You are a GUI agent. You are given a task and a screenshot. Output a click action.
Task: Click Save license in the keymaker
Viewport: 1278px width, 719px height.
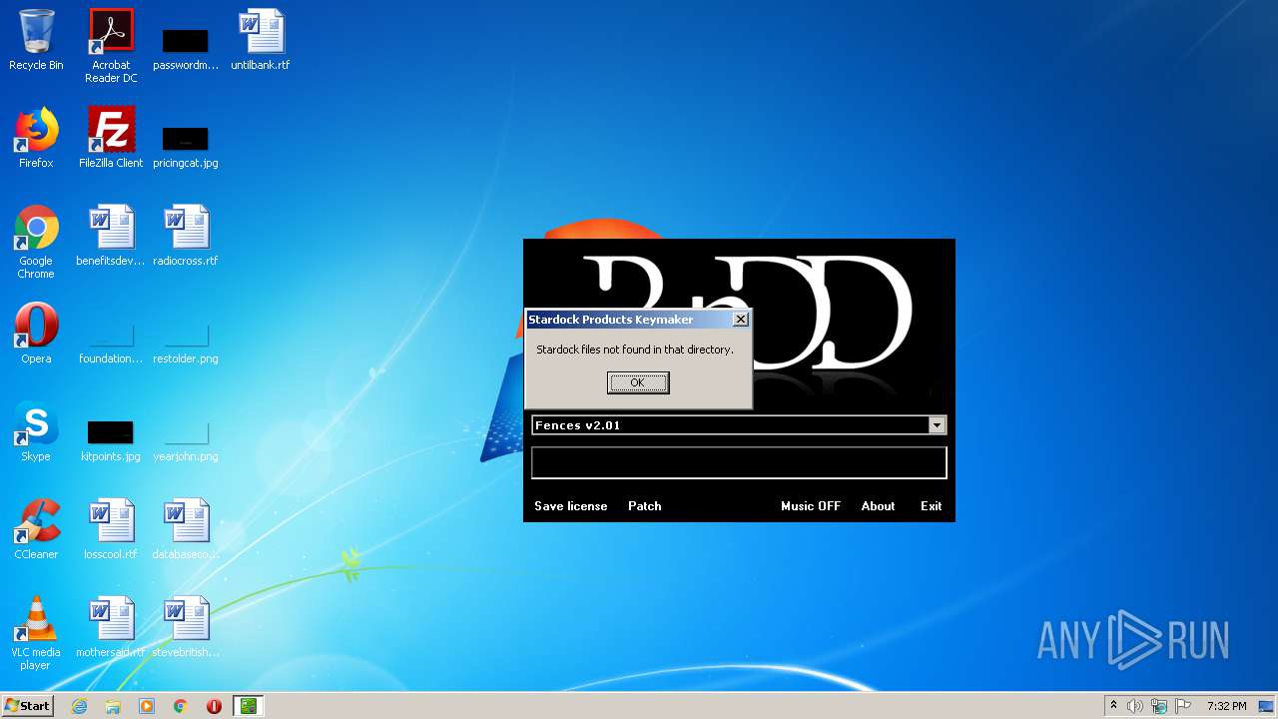click(571, 506)
